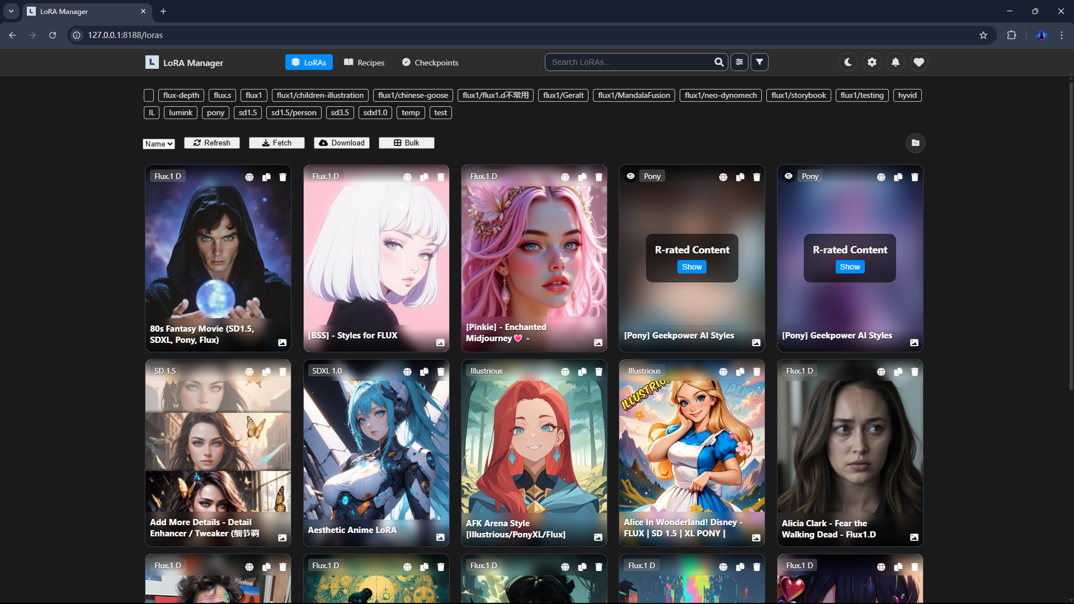Switch to the Recipes tab
1074x604 pixels.
point(364,62)
